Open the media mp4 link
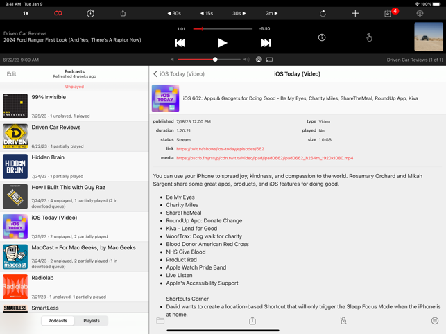This screenshot has height=334, width=446. pyautogui.click(x=264, y=158)
